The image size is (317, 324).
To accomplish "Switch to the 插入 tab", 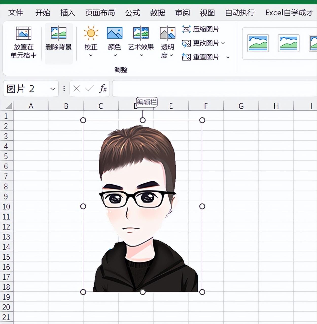I will click(67, 13).
